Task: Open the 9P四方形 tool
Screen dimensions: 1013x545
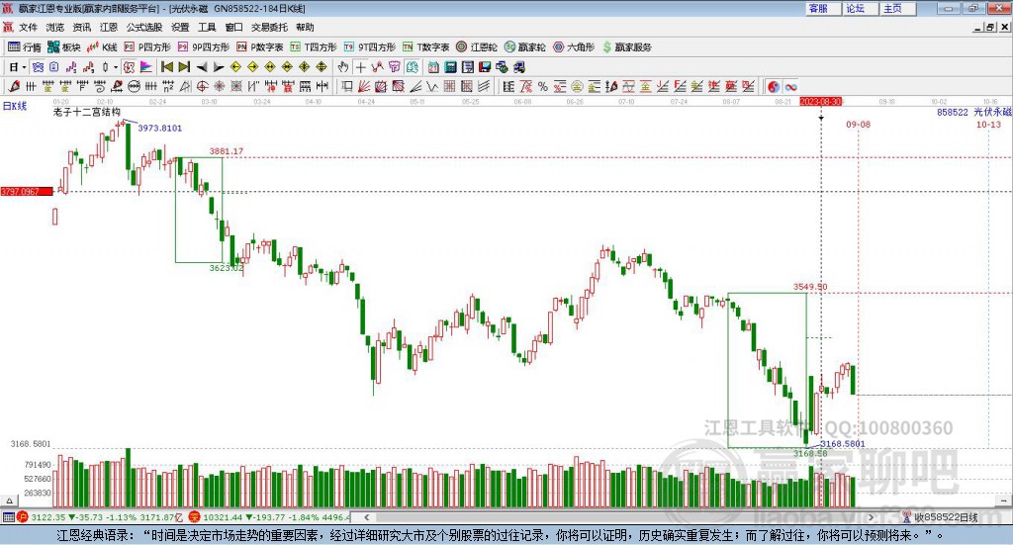Action: [x=204, y=47]
